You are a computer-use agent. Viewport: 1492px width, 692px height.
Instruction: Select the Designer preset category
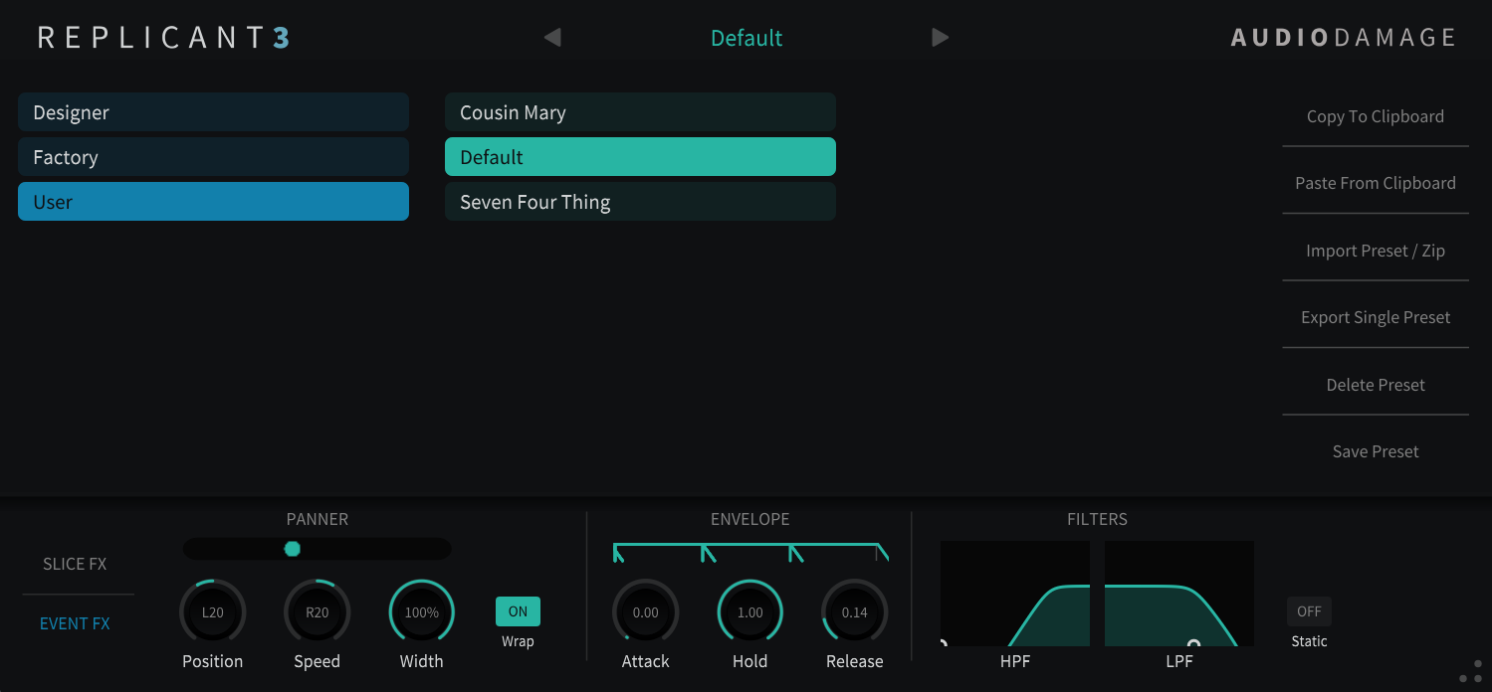213,112
